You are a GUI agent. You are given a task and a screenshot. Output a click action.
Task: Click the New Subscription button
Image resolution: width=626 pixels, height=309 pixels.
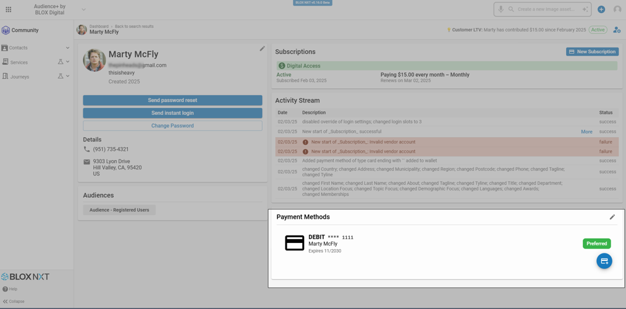tap(592, 51)
